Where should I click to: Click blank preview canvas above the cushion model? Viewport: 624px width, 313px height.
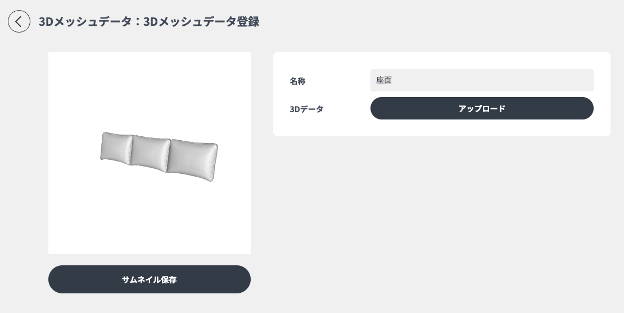tap(149, 91)
